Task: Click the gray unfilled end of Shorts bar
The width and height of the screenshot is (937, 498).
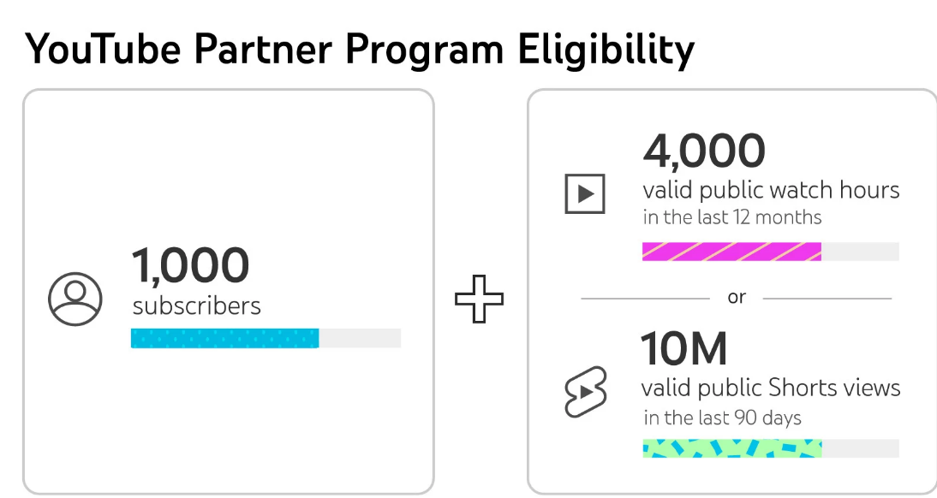Action: tap(860, 448)
